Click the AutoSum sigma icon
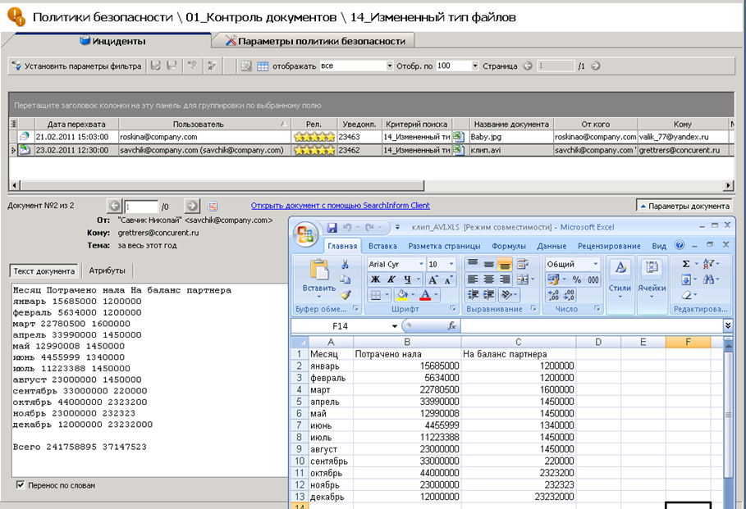The height and width of the screenshot is (509, 746). pos(686,264)
